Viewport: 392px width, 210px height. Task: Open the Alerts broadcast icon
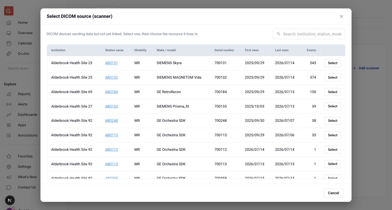(9, 104)
